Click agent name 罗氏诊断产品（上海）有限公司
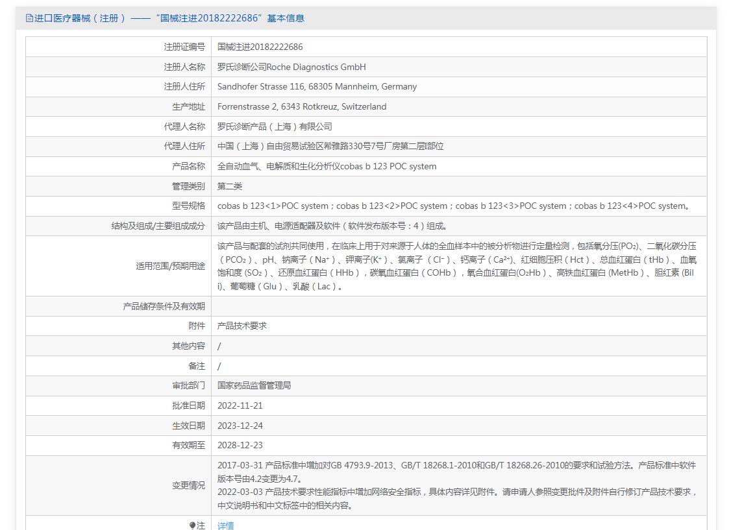The image size is (731, 530). click(275, 126)
